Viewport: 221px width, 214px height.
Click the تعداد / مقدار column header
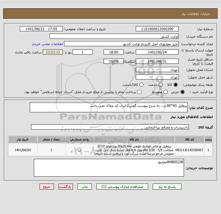[x=51, y=139]
